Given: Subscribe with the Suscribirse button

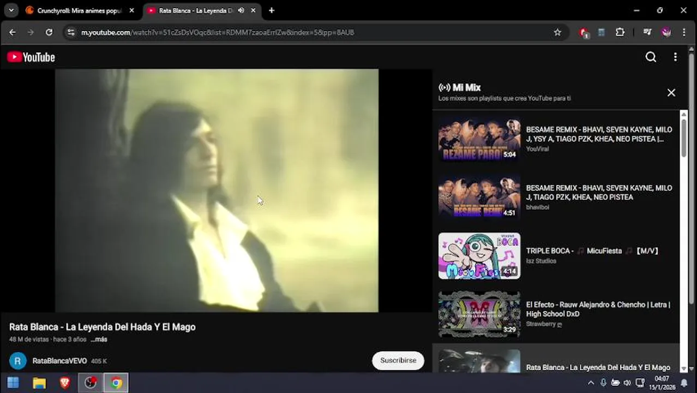Looking at the screenshot, I should [398, 360].
